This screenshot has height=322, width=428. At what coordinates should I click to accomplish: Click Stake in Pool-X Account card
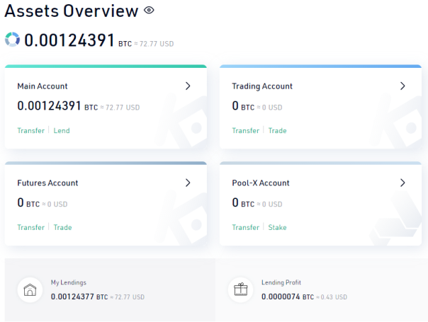[277, 227]
